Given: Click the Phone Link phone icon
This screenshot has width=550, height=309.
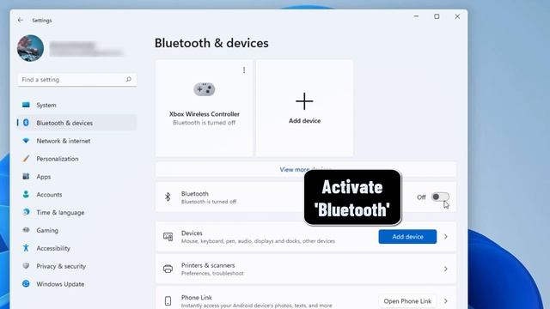Looking at the screenshot, I should (x=168, y=301).
